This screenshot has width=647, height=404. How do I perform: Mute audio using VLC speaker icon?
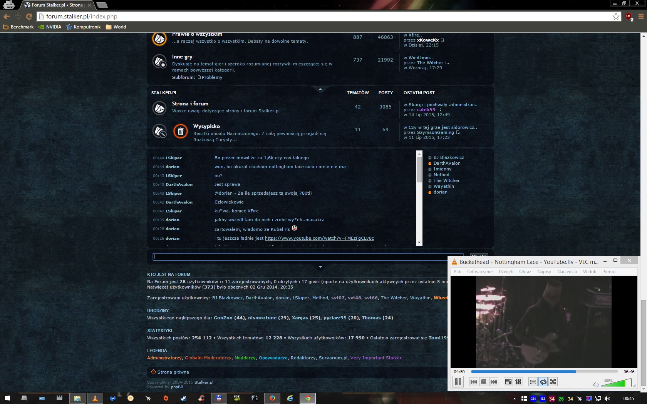(596, 384)
